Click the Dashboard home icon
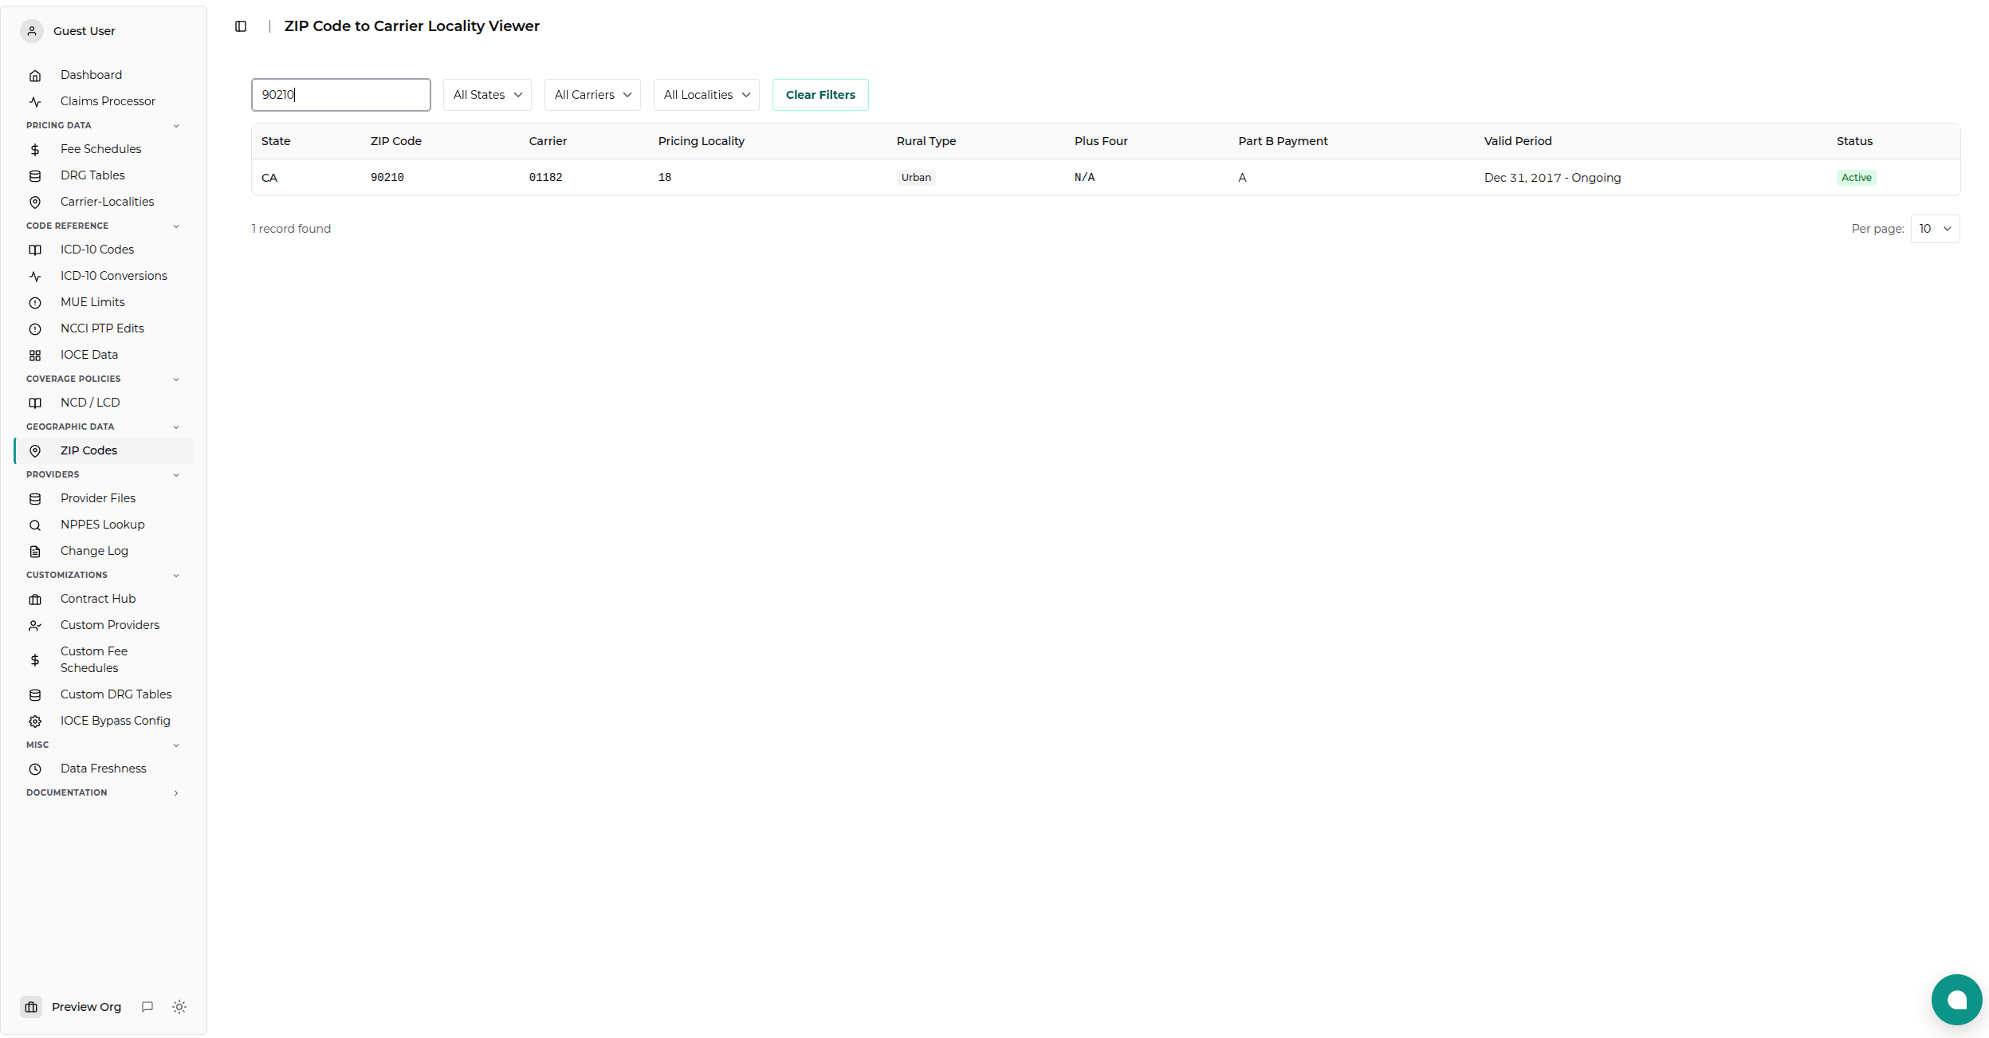 (x=35, y=76)
